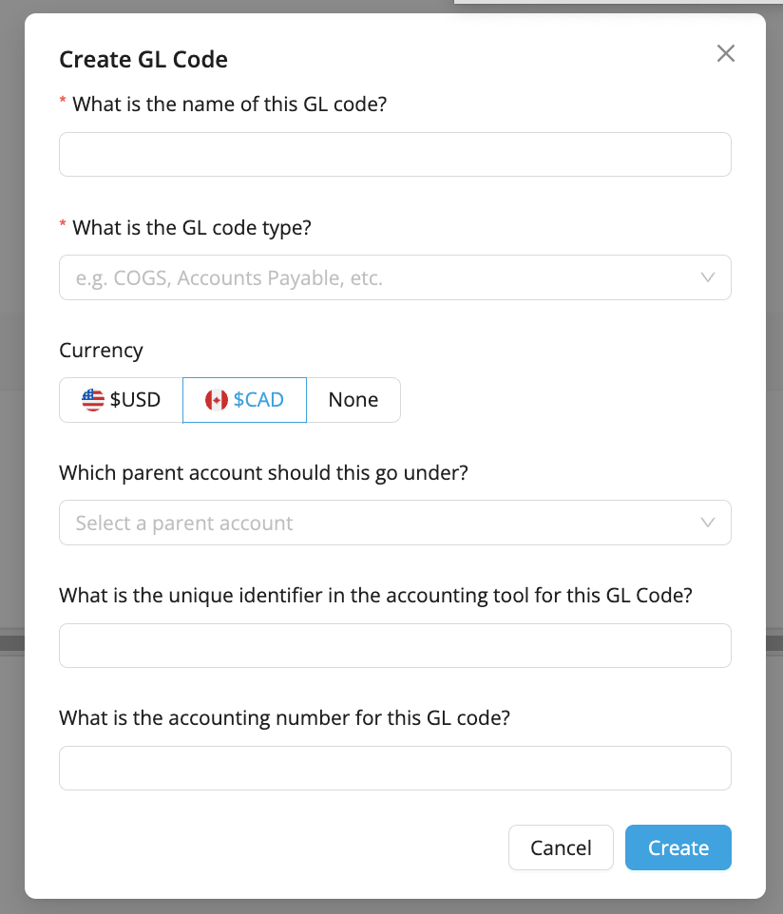The image size is (783, 914).
Task: Click the 'What is the name of this GL code?' label
Action: [230, 105]
